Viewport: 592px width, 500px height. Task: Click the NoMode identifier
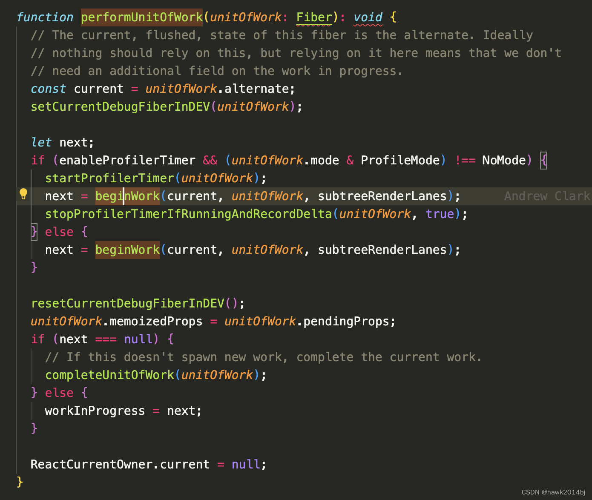504,160
